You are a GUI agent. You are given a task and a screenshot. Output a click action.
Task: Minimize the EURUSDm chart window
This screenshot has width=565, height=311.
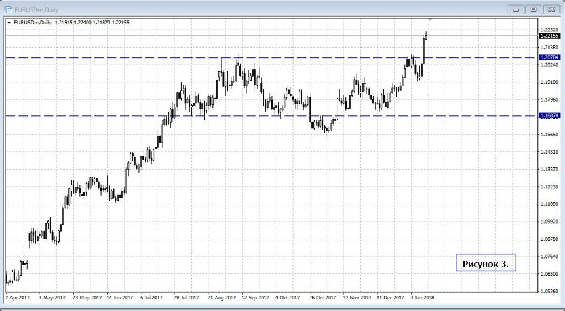point(515,9)
